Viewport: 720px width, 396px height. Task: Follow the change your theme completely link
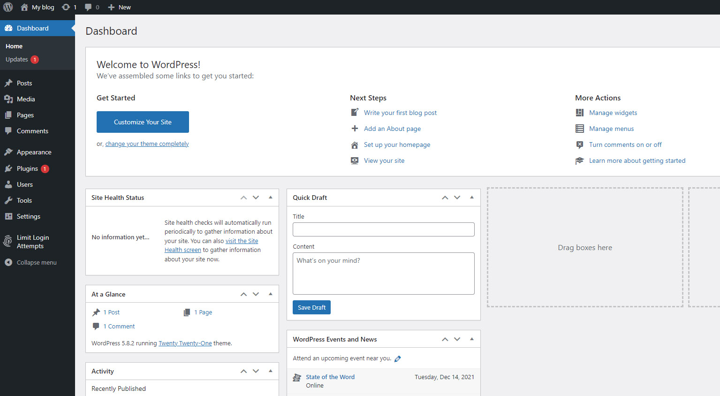coord(147,144)
